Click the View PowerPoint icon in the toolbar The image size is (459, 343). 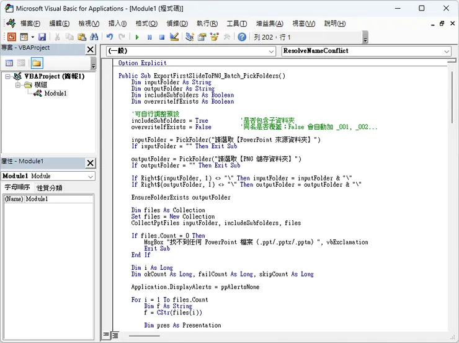11,37
